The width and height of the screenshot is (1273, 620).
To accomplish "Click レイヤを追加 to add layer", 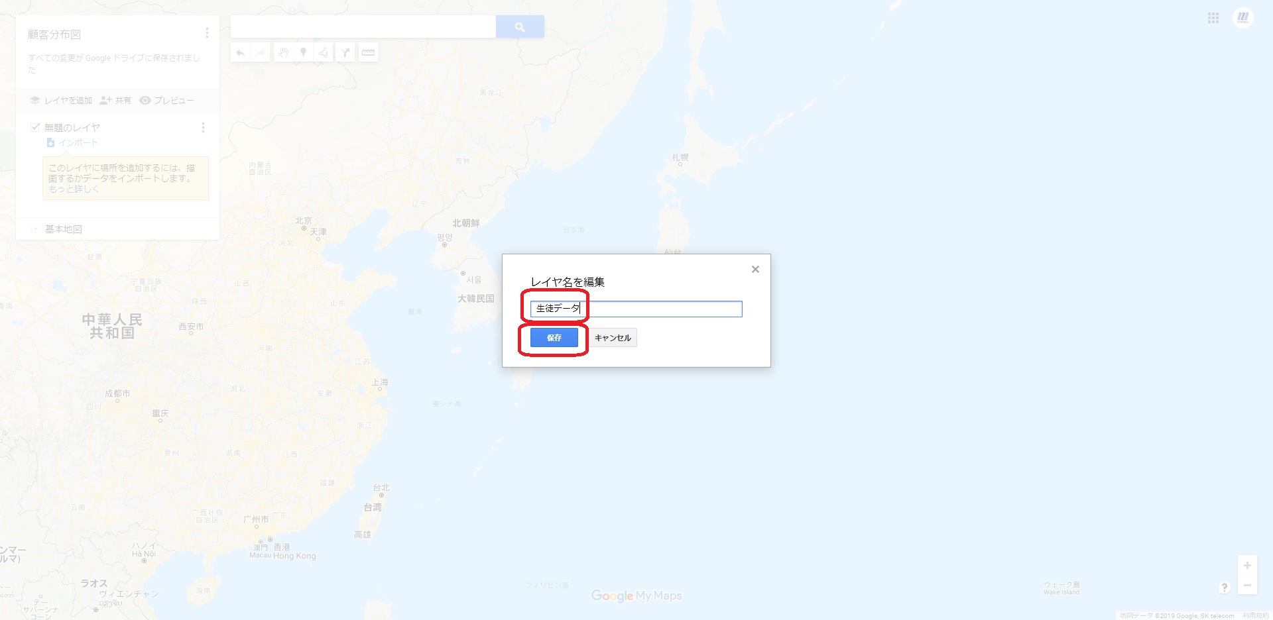I will 61,101.
